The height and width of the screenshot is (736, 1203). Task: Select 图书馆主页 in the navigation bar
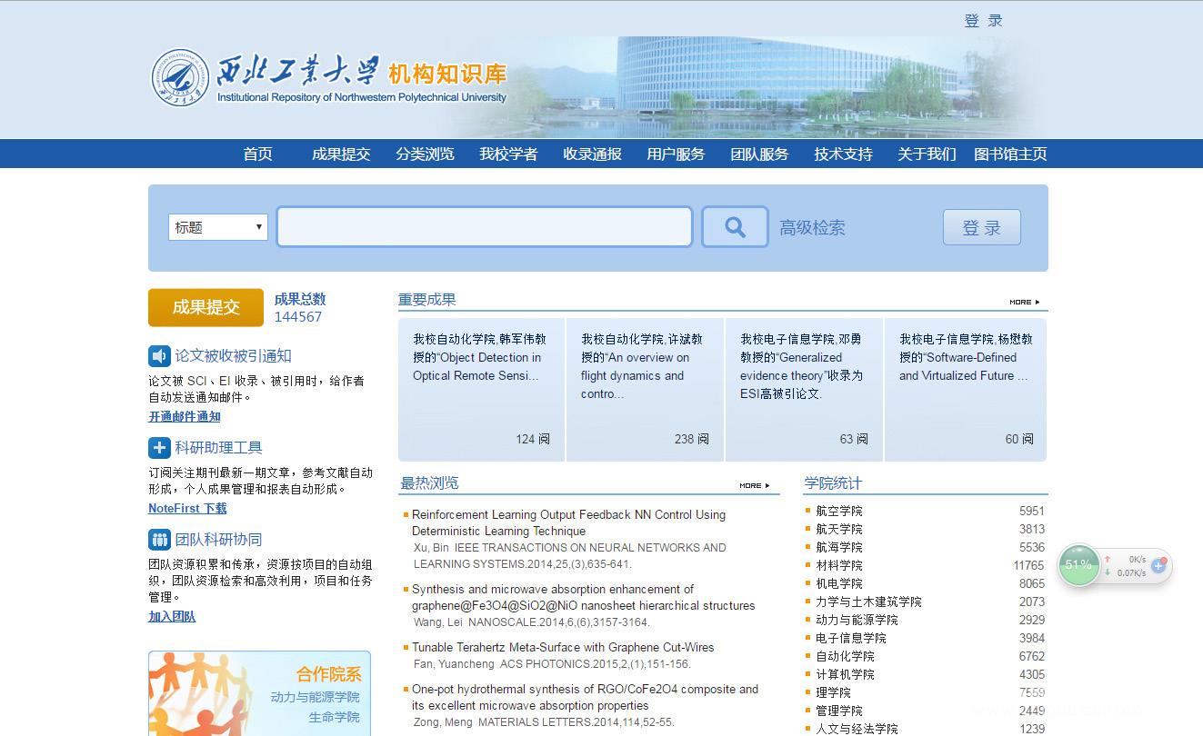pyautogui.click(x=1010, y=154)
